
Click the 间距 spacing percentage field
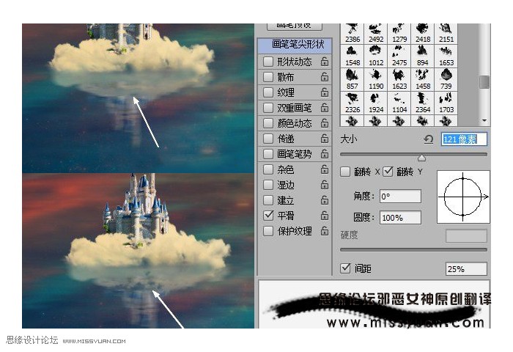(466, 269)
